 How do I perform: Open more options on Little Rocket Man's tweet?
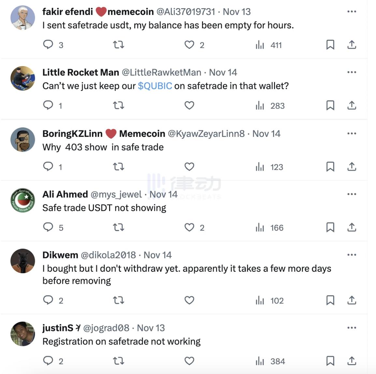(x=352, y=72)
